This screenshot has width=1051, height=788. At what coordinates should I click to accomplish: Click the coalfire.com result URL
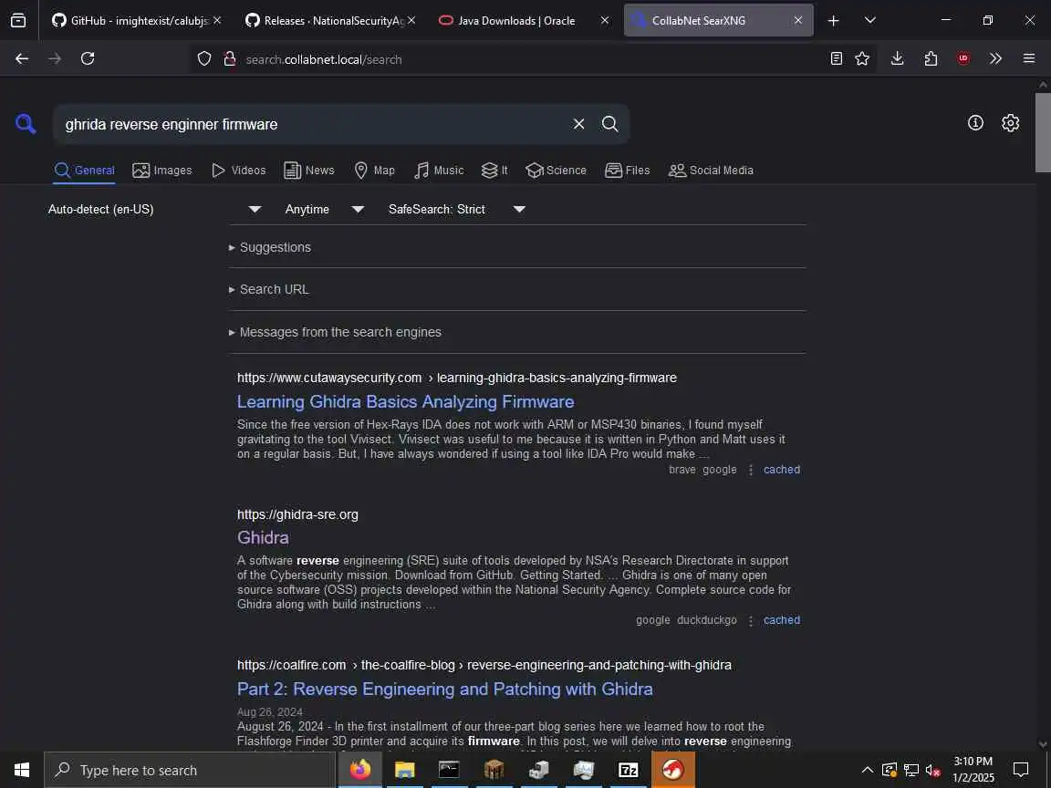click(484, 666)
